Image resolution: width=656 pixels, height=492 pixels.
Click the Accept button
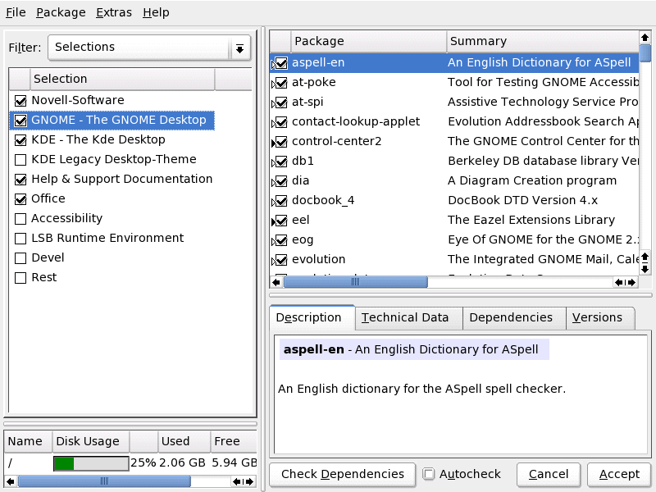tap(619, 474)
